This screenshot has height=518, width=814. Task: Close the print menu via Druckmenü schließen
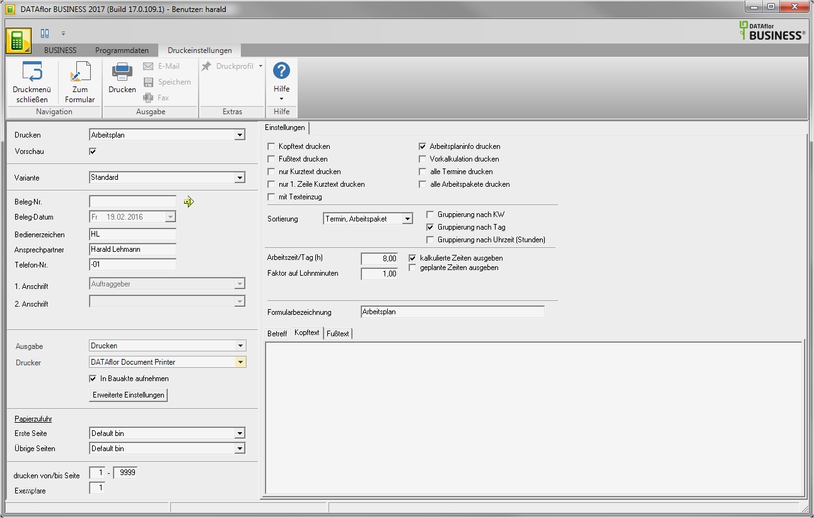click(32, 82)
